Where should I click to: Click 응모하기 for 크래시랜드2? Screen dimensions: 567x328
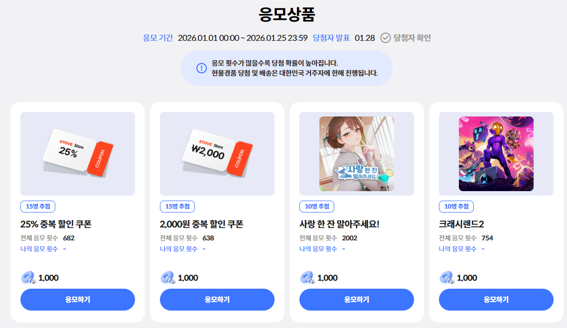496,300
